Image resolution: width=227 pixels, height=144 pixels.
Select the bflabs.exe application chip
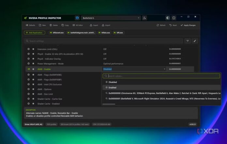click(104, 33)
